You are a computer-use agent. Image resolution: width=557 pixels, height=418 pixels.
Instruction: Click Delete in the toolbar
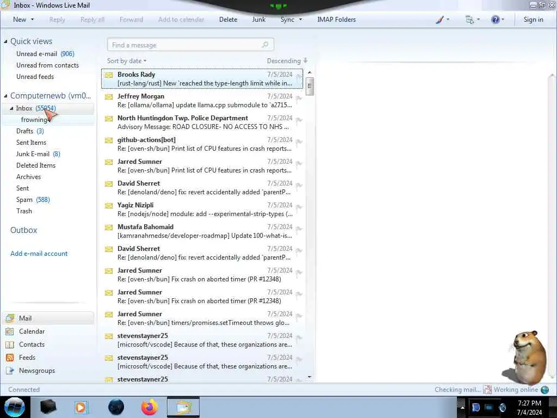228,20
